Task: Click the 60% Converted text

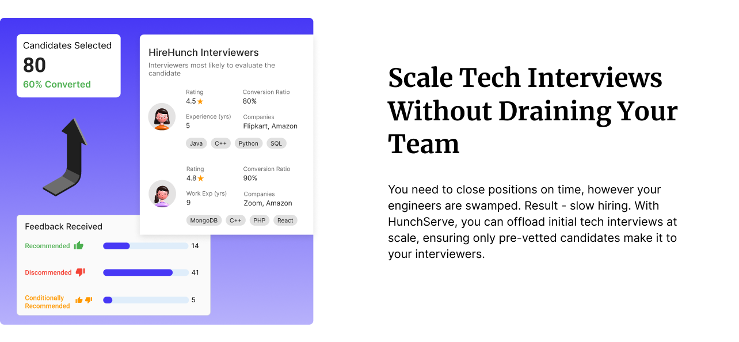Action: 57,85
